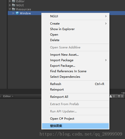Click the Import Package submenu chevron
Viewport: 125px width, 139px height.
pos(106,60)
